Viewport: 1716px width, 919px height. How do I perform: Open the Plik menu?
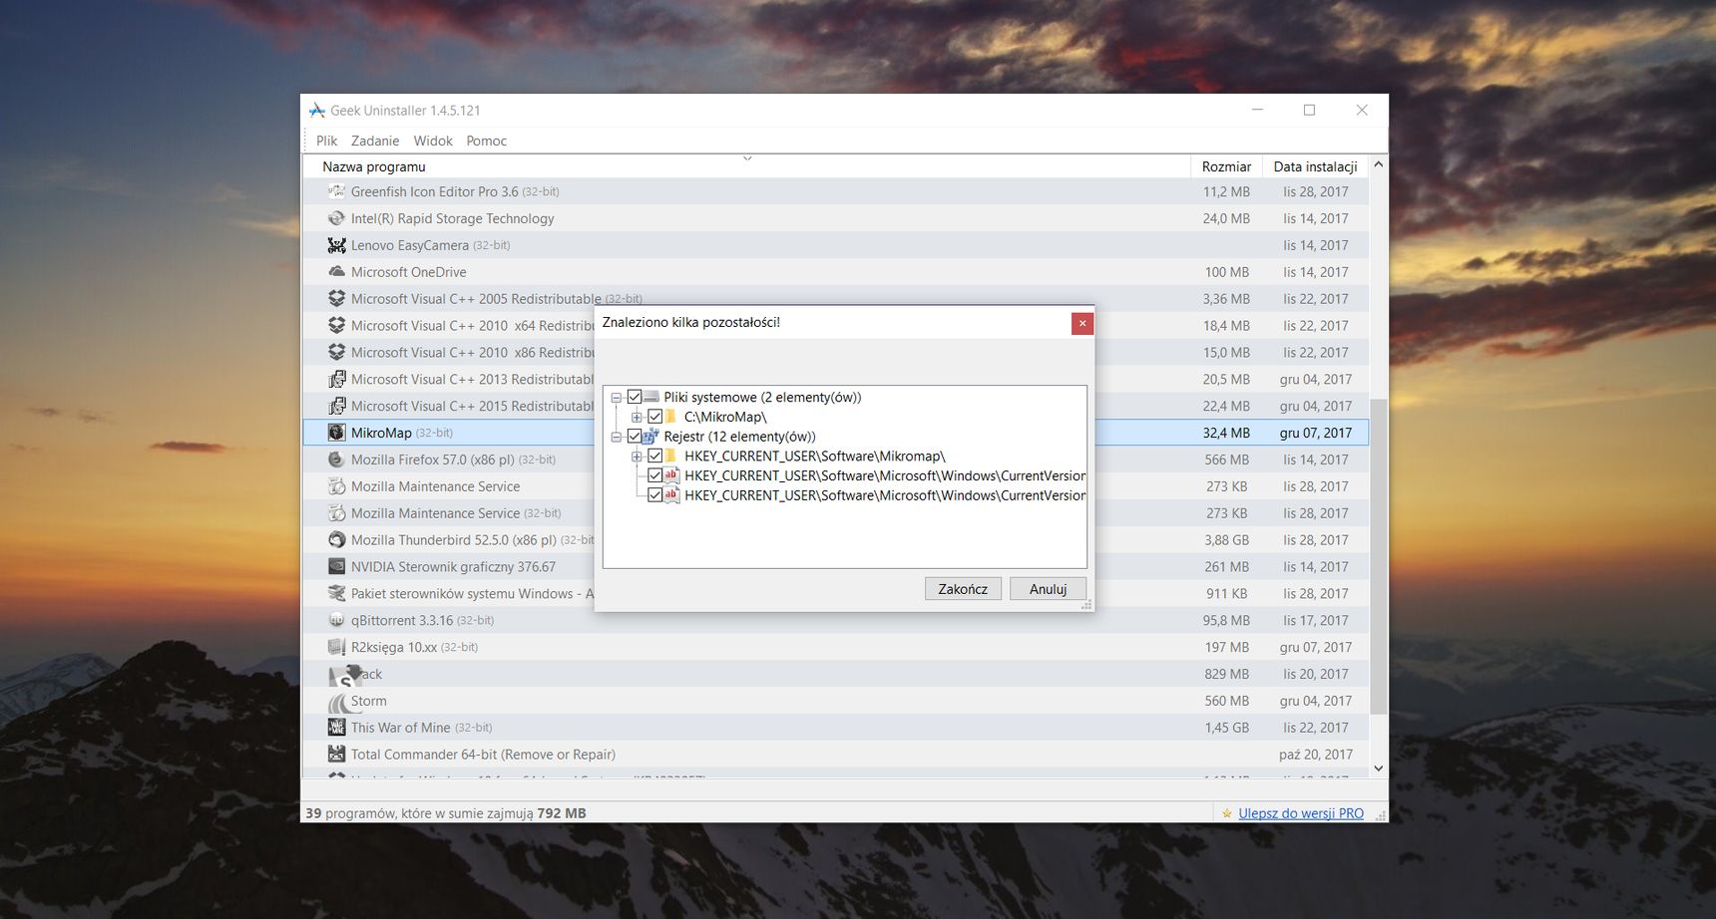pyautogui.click(x=326, y=141)
